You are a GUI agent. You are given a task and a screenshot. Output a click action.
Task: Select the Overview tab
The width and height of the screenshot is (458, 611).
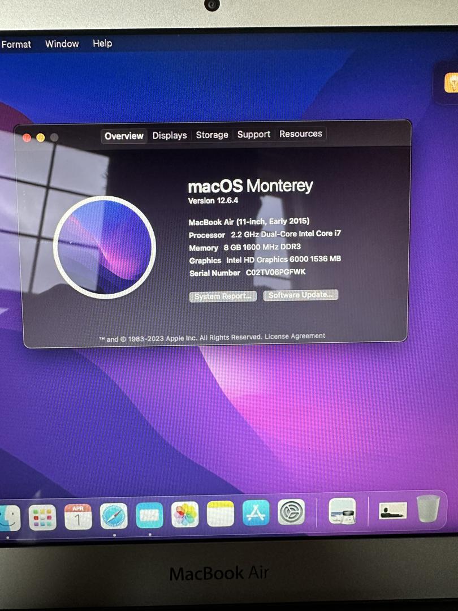tap(124, 136)
